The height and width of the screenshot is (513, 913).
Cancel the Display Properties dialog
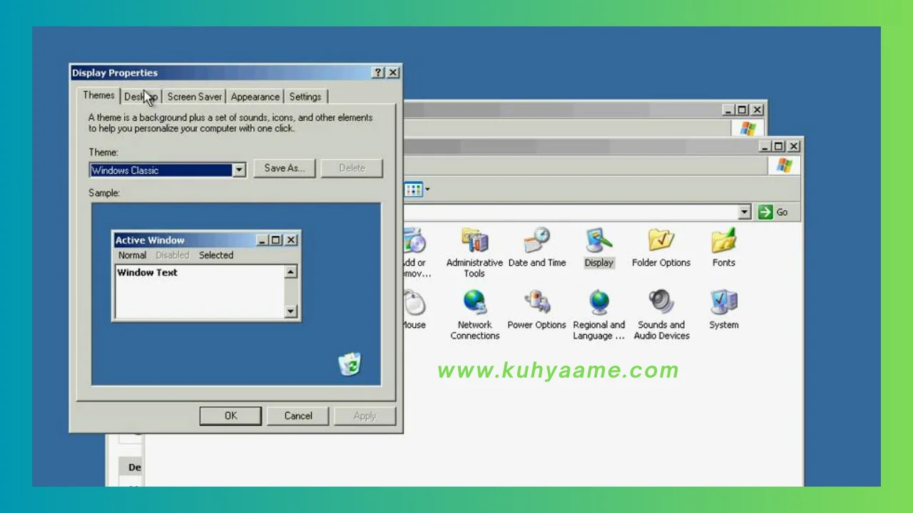tap(298, 416)
